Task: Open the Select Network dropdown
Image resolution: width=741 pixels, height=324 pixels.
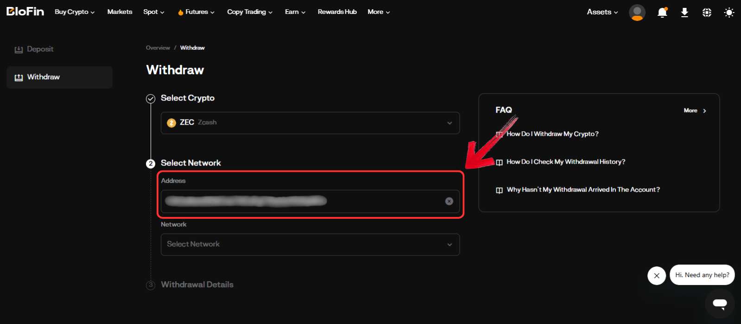Action: tap(310, 244)
